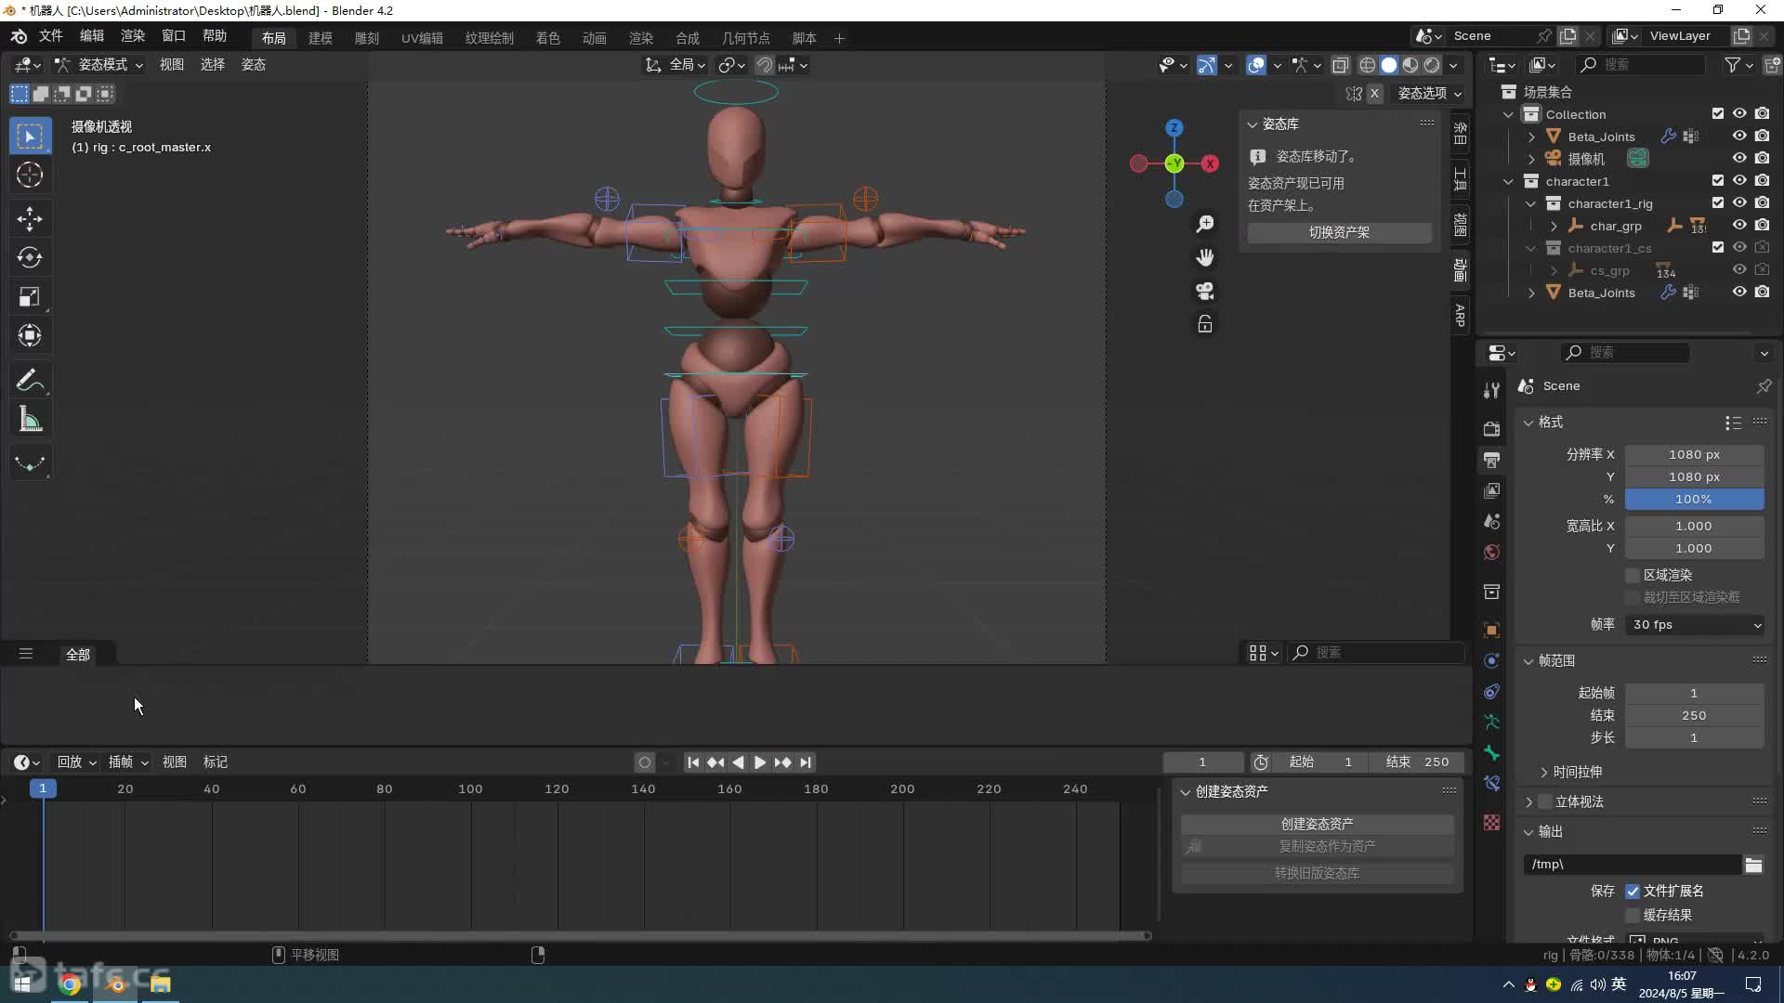Enable the 立体视法 checkbox
Viewport: 1784px width, 1003px height.
(1546, 801)
